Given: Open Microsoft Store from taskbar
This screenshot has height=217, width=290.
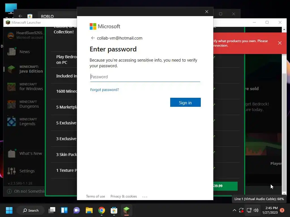Looking at the screenshot, I should [114, 210].
